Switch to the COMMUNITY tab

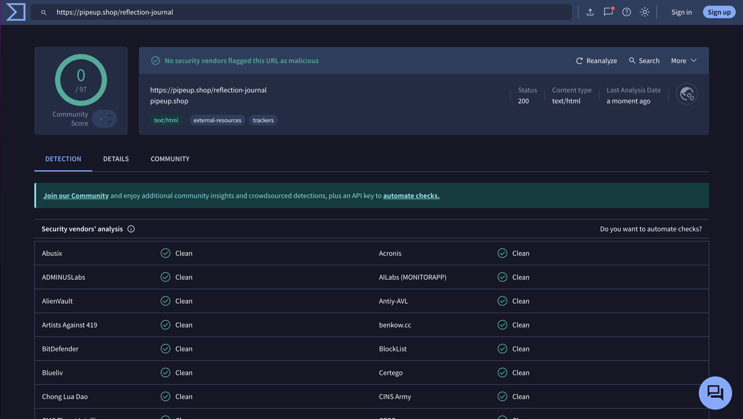point(170,159)
